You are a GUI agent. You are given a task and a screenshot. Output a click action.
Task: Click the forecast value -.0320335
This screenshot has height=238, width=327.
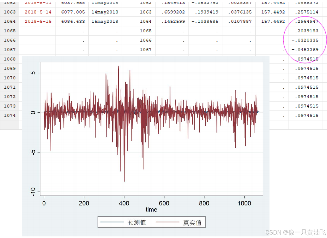(305, 40)
